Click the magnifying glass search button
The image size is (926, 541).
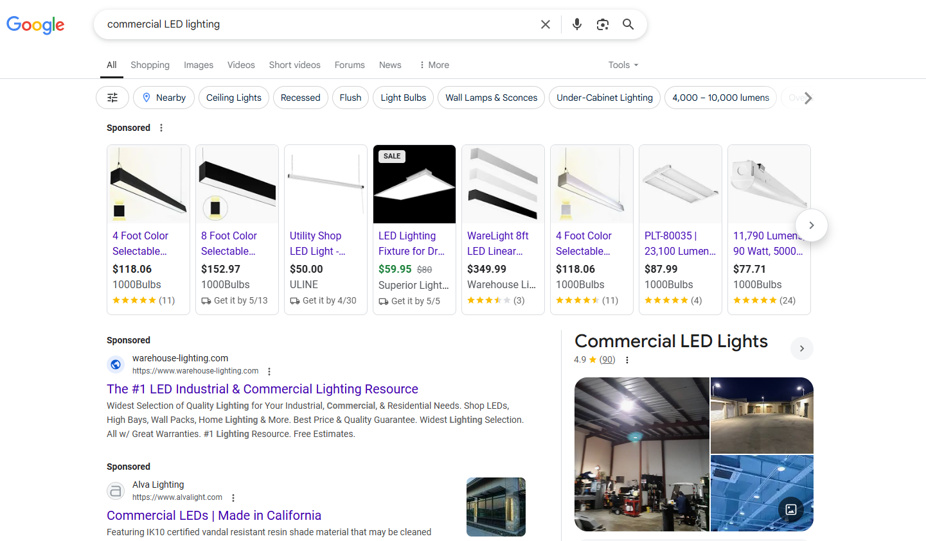628,24
